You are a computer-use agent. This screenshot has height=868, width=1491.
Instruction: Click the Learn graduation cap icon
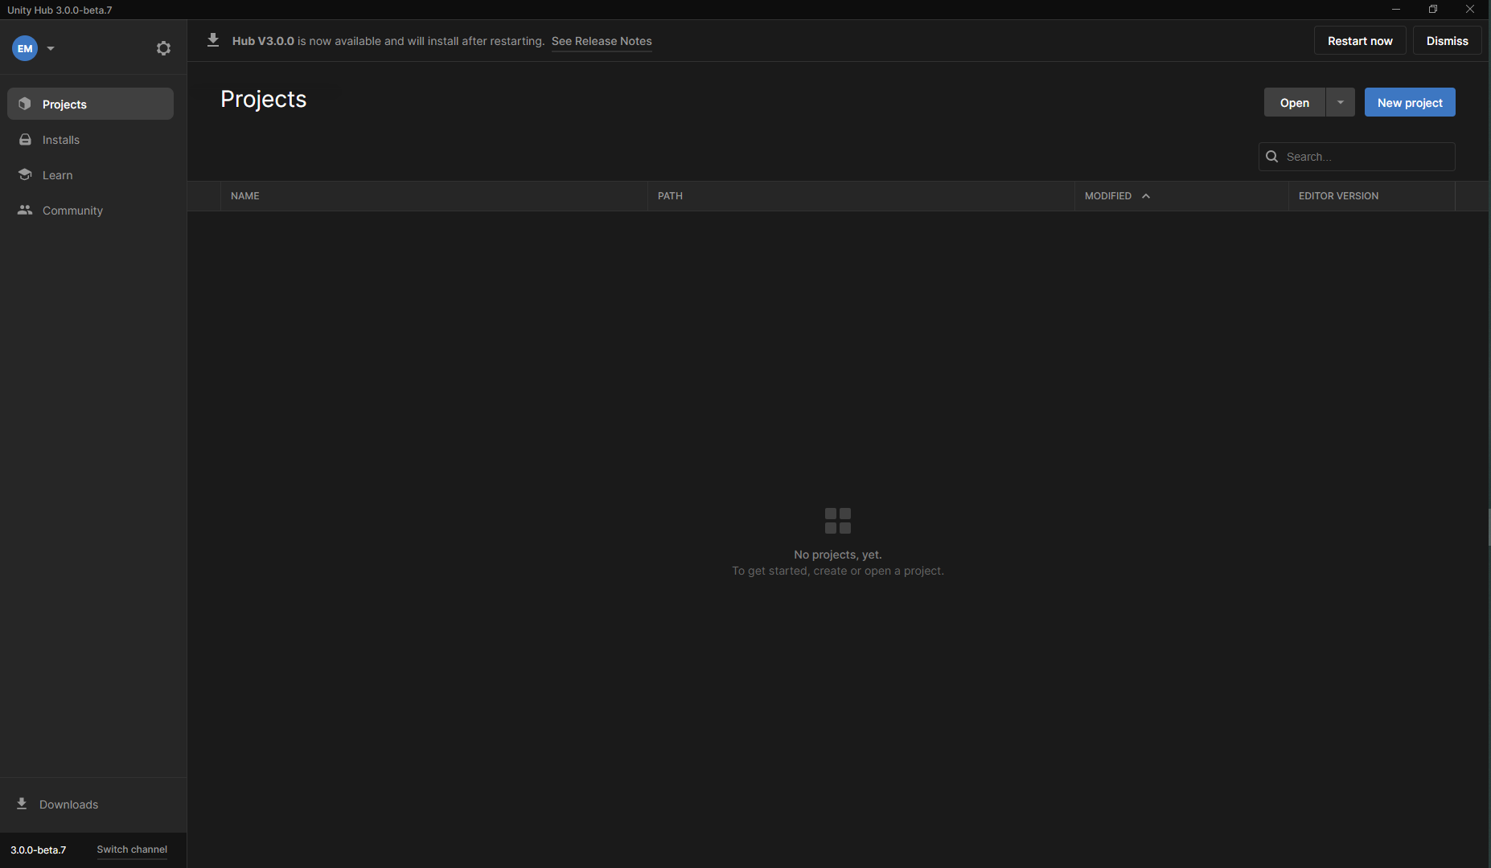[25, 174]
